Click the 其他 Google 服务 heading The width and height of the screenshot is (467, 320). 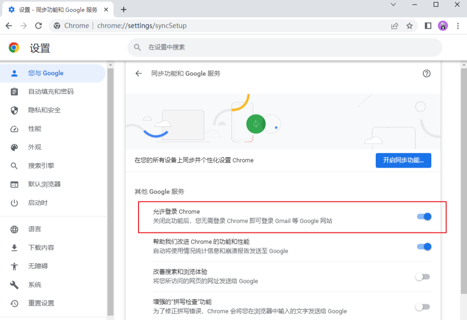(159, 191)
